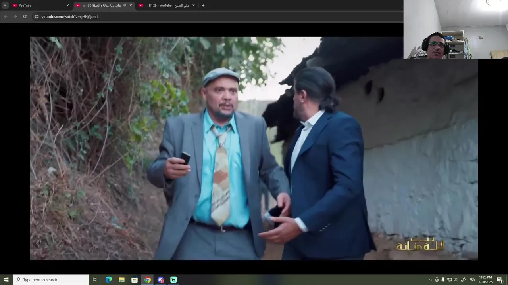The height and width of the screenshot is (285, 508).
Task: Launch Microsoft Edge from the taskbar
Action: pyautogui.click(x=109, y=280)
